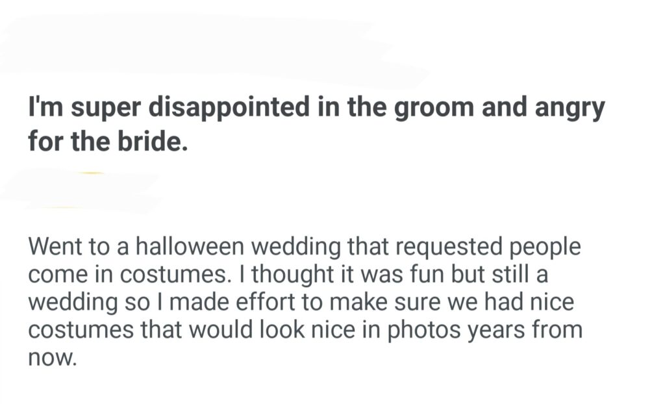
Task: Open the post about the disappointing groom
Action: tap(316, 123)
